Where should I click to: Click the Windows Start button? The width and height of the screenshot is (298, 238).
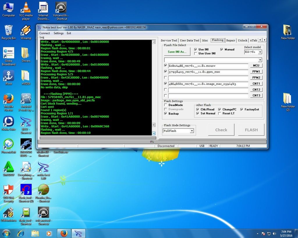coord(6,233)
